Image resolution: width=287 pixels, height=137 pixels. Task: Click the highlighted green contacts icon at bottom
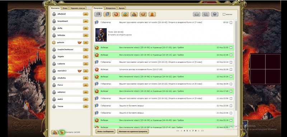click(x=62, y=132)
